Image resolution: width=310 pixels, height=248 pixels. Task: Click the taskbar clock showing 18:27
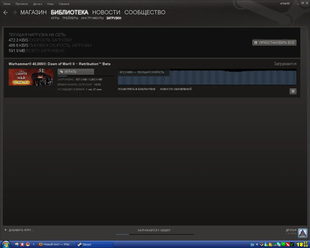click(x=302, y=245)
